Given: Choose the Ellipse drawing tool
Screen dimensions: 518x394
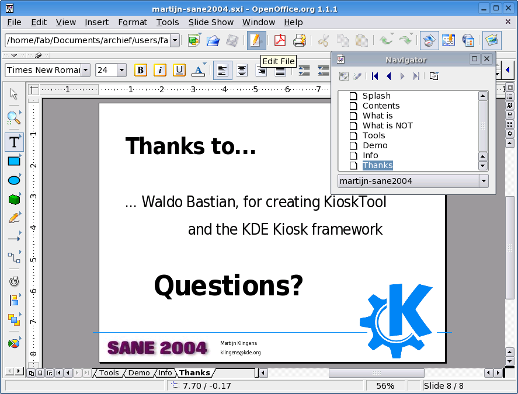Looking at the screenshot, I should 14,180.
